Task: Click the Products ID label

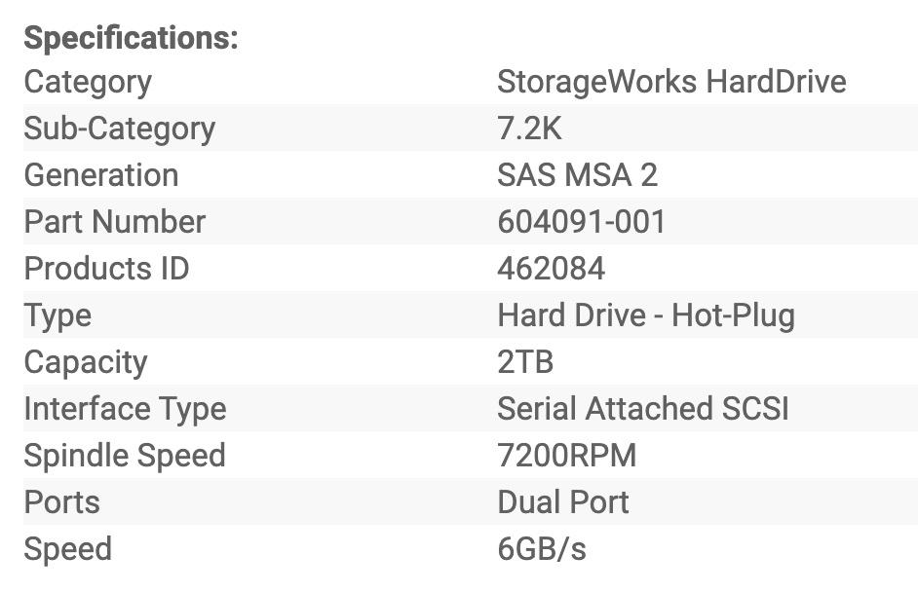Action: 106,269
